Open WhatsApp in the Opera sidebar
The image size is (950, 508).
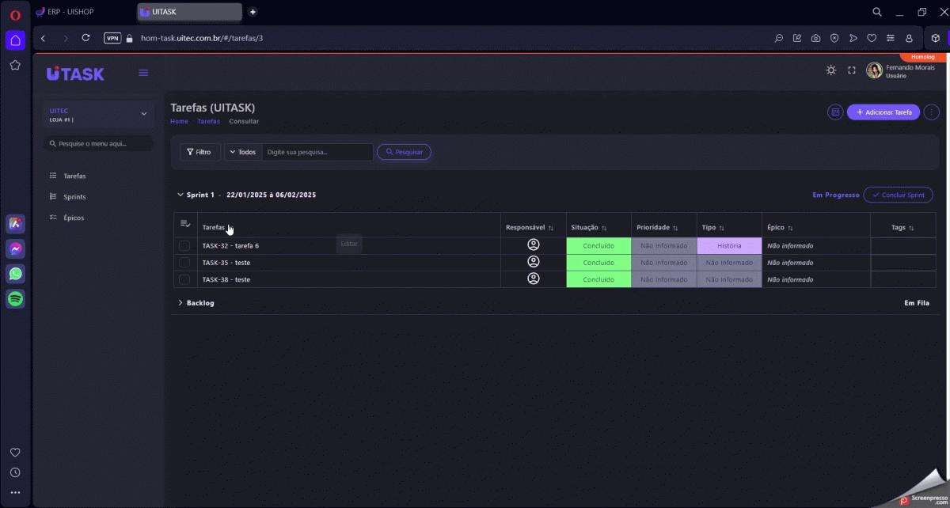(x=15, y=274)
